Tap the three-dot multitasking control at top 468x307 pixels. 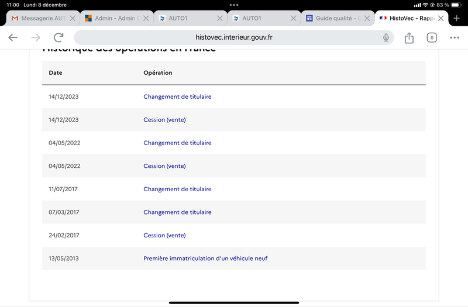point(234,5)
